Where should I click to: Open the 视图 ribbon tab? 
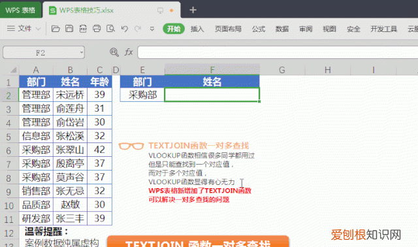[329, 29]
